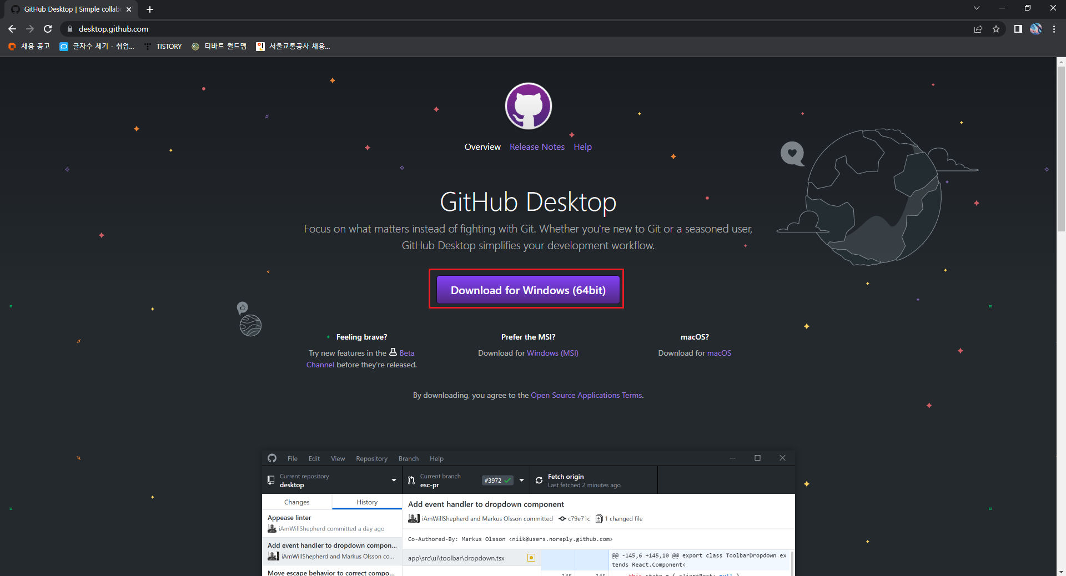Select Move escape behavior commit row
The width and height of the screenshot is (1066, 576).
click(x=332, y=571)
